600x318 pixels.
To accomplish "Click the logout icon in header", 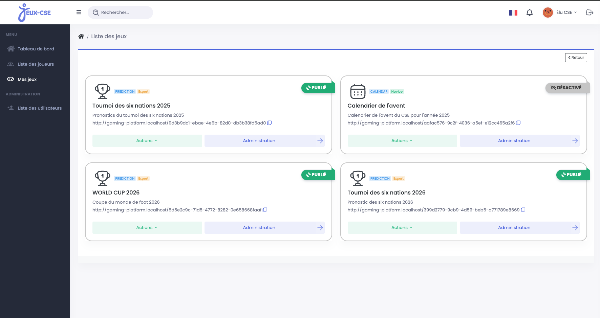I will click(590, 13).
